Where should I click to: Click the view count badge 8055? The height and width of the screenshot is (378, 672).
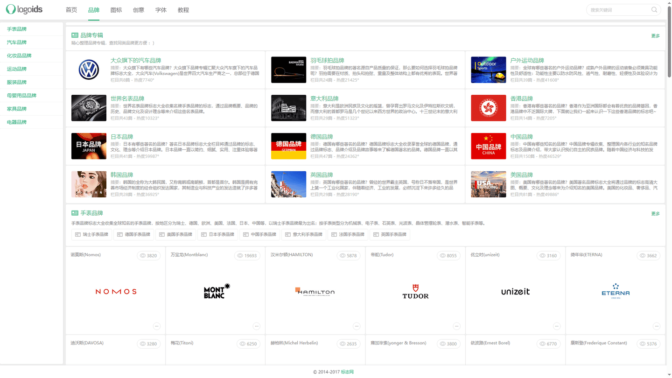tap(448, 256)
